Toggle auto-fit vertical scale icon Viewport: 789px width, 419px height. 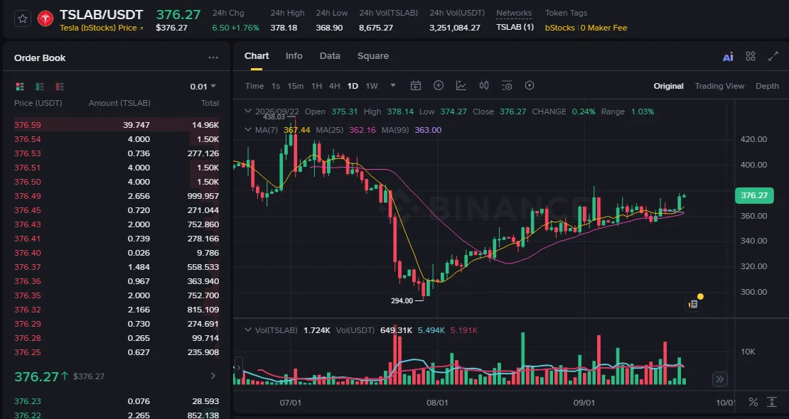coord(772,402)
